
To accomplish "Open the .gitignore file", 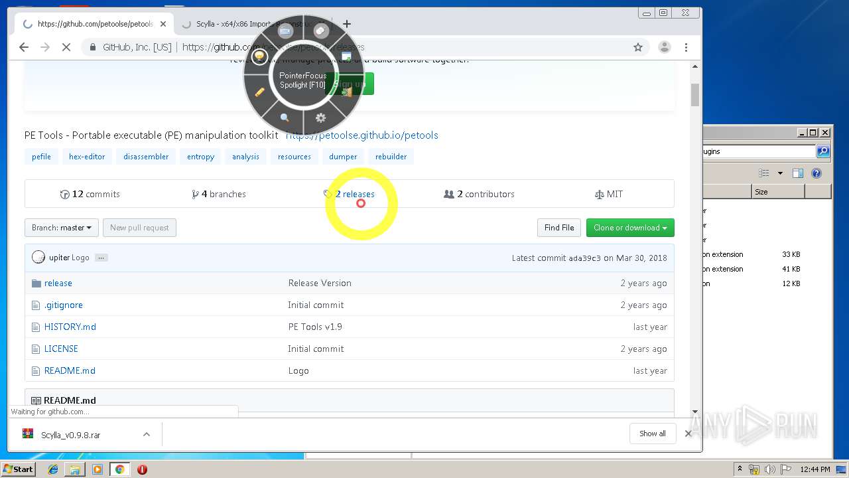I will coord(64,305).
